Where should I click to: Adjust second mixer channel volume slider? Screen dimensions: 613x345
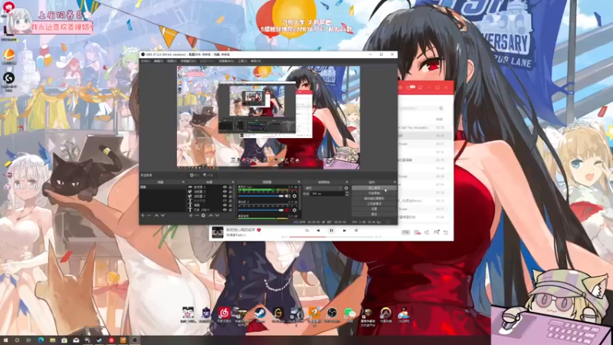[261, 210]
